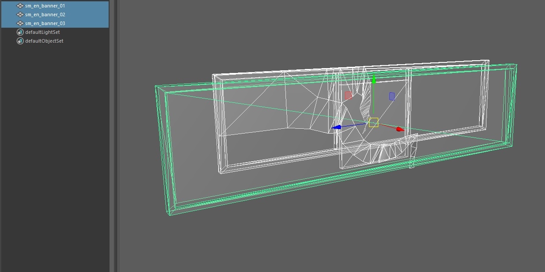Click sm_en_banner_01 in the Outliner
Image resolution: width=545 pixels, height=272 pixels.
click(x=44, y=6)
